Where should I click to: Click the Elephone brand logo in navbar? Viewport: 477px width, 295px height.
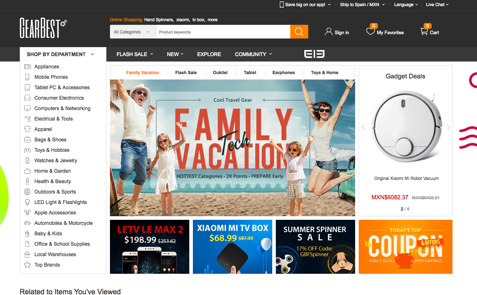click(x=314, y=54)
